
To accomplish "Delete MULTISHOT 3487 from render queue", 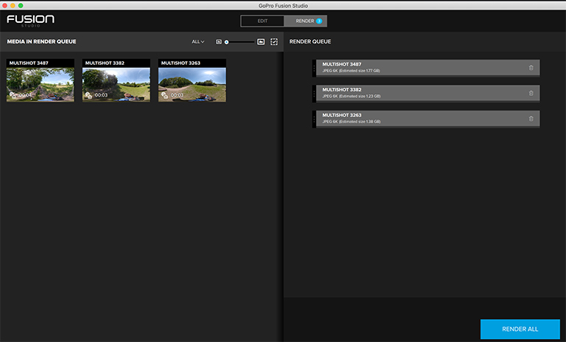I will click(x=531, y=68).
